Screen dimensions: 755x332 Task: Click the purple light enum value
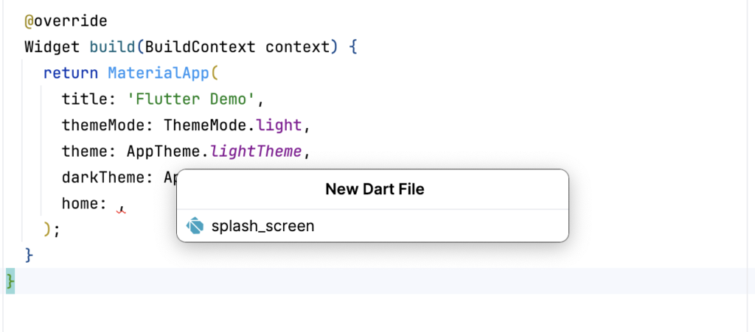click(273, 125)
